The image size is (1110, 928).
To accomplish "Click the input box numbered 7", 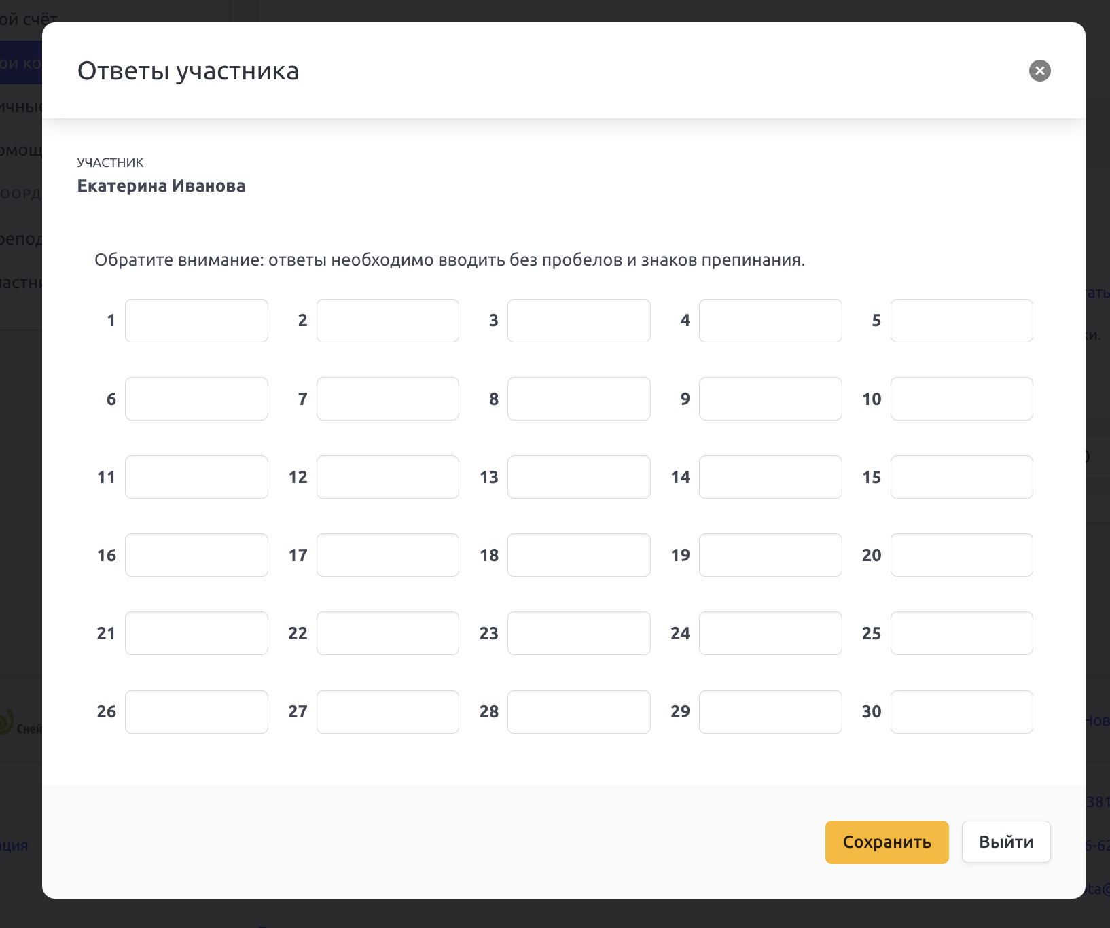I will (x=388, y=399).
